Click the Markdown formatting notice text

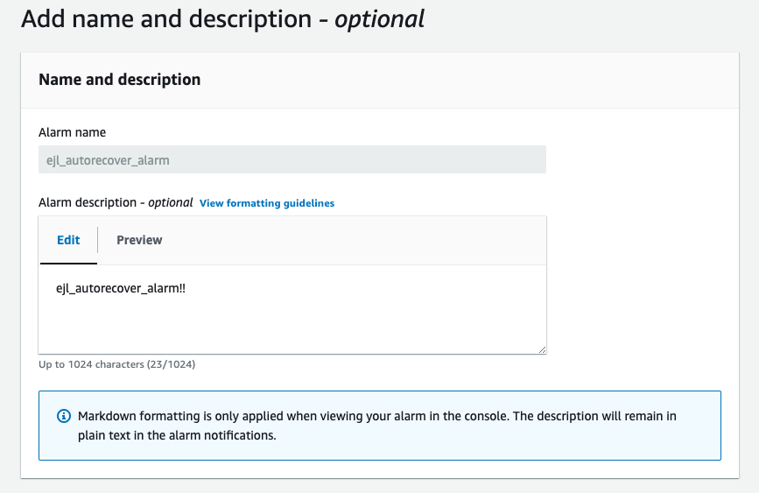376,416
